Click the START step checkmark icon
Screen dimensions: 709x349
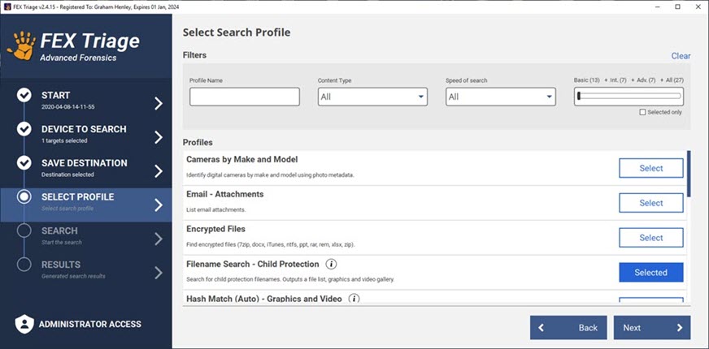coord(24,96)
